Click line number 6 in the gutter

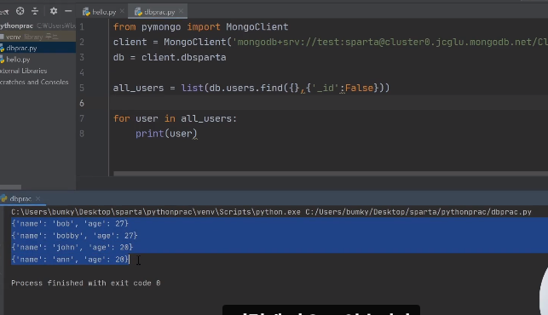82,103
